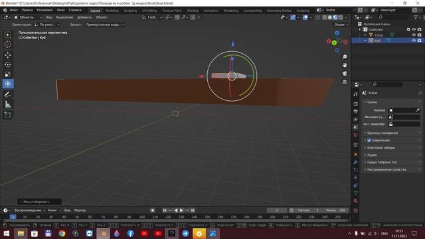The image size is (425, 239).
Task: Switch perspective/orthographic grid icon
Action: [x=345, y=82]
